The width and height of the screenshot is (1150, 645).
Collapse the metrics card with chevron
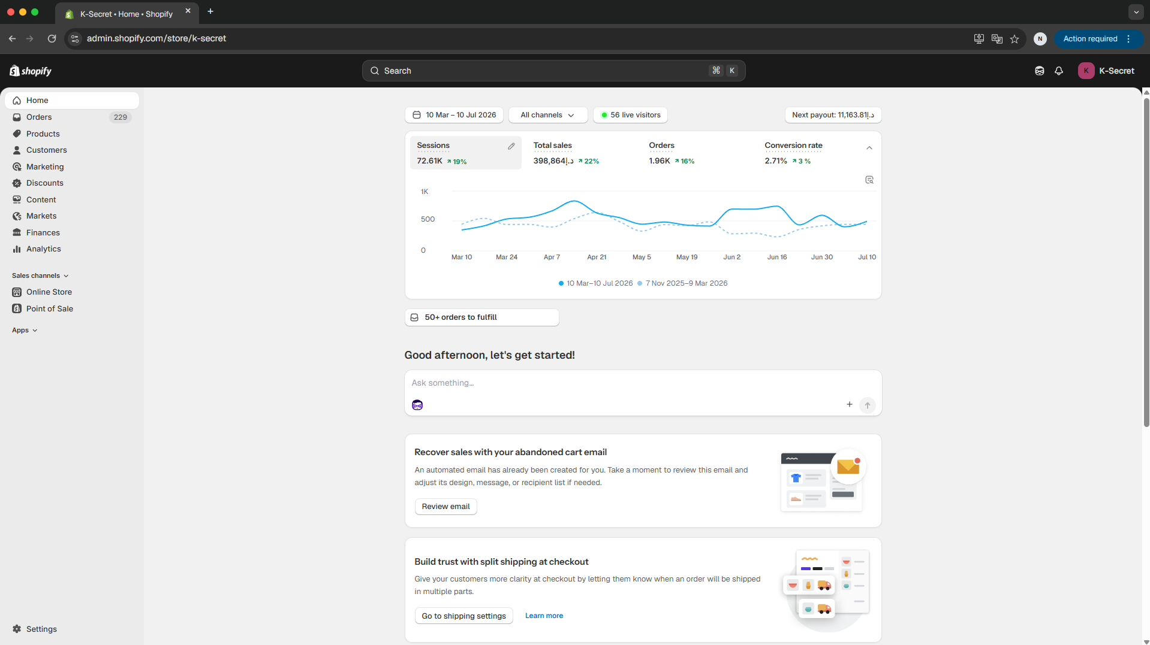pyautogui.click(x=869, y=148)
